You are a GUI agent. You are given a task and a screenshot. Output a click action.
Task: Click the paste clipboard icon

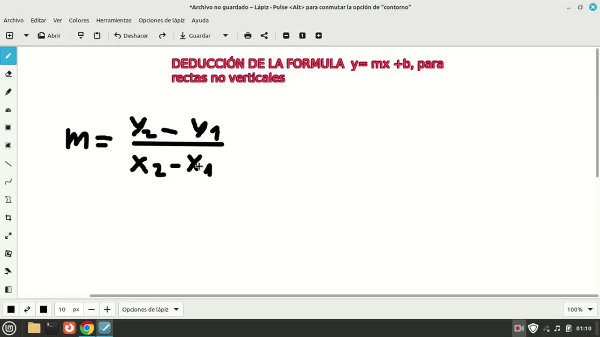coord(97,36)
